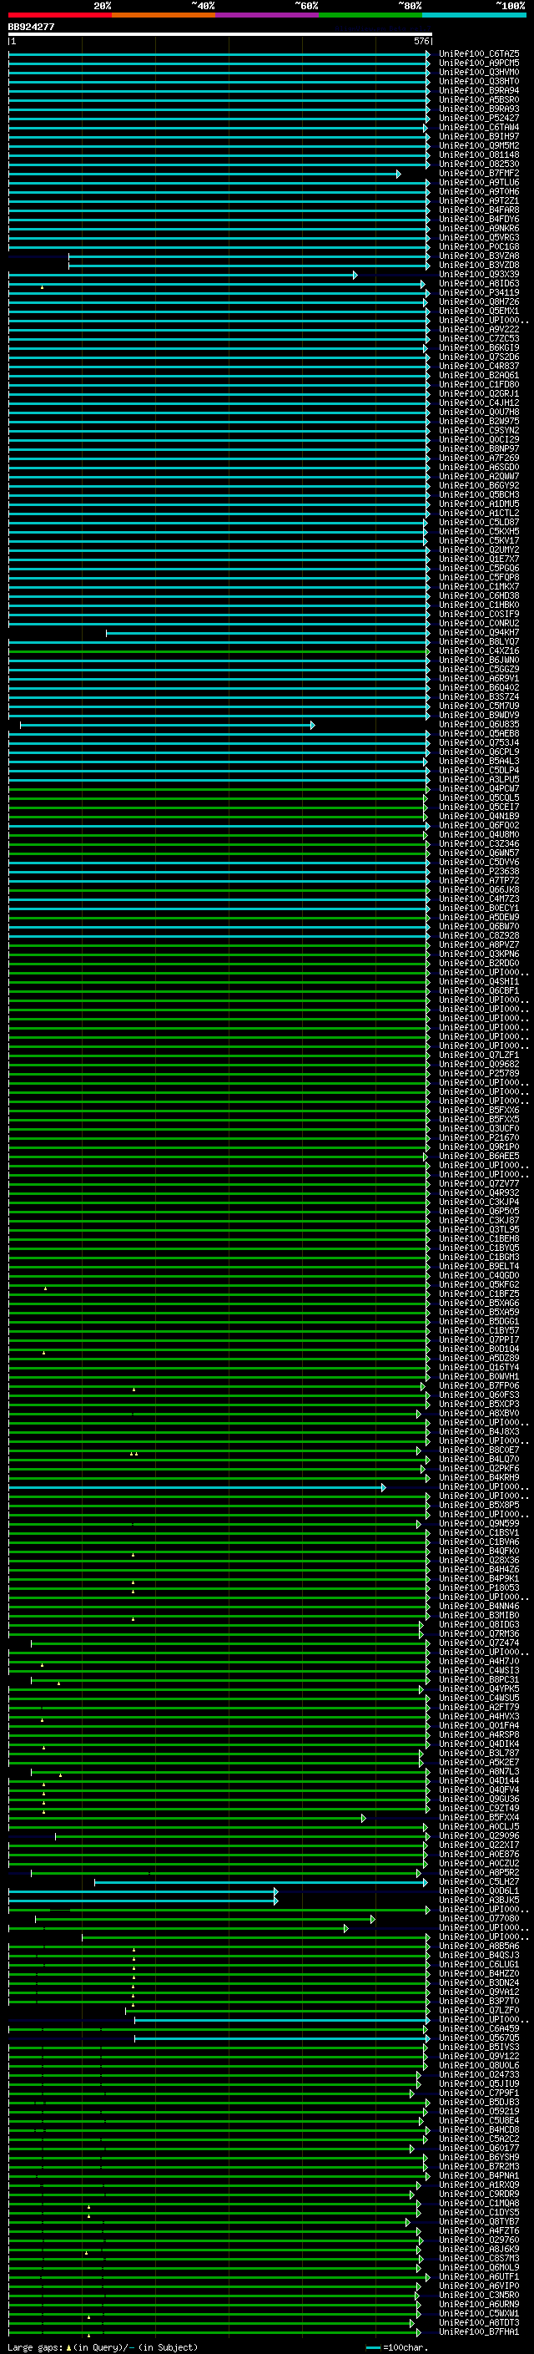Select hit UniRef100_P25789
Viewport: 534px width, 2354px height.
click(479, 1073)
